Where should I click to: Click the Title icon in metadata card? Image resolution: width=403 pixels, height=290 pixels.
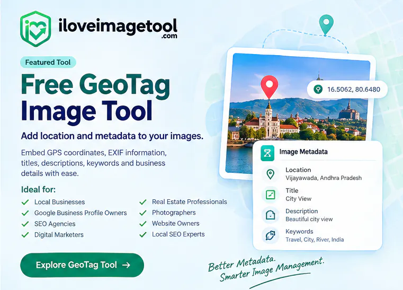click(270, 195)
